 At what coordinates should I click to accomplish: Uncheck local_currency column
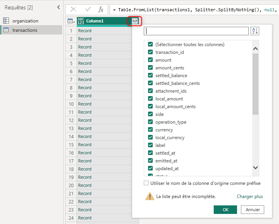point(150,137)
